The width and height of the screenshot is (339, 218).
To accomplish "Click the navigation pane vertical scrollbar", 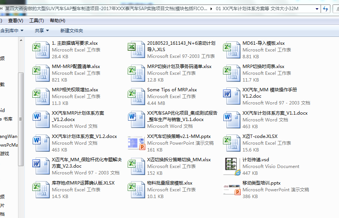I will click(21, 120).
